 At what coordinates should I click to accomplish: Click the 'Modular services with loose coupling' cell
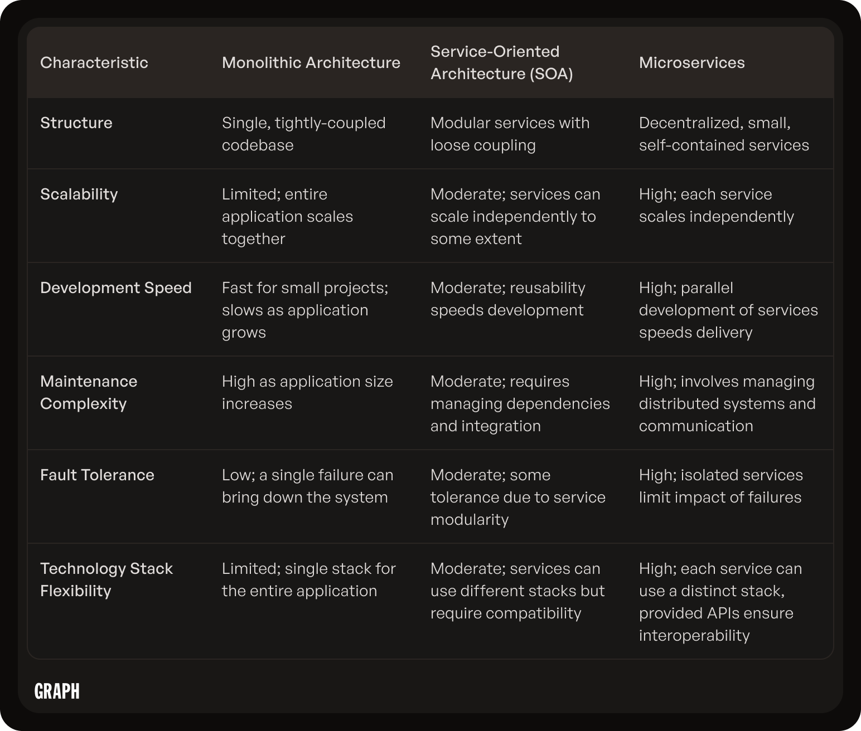[x=510, y=134]
